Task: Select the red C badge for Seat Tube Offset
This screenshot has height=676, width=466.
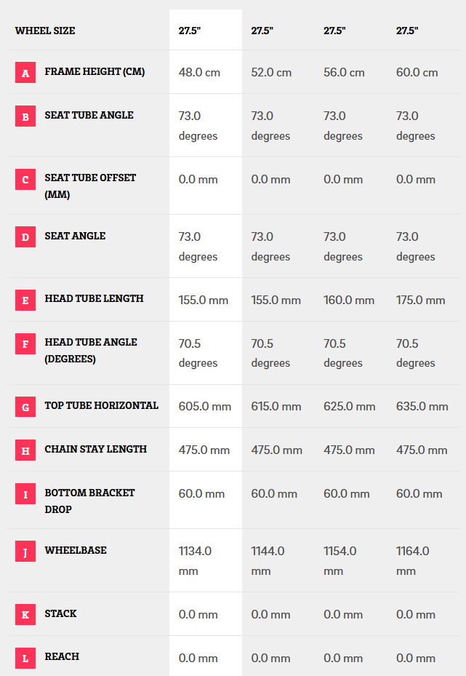Action: tap(25, 180)
